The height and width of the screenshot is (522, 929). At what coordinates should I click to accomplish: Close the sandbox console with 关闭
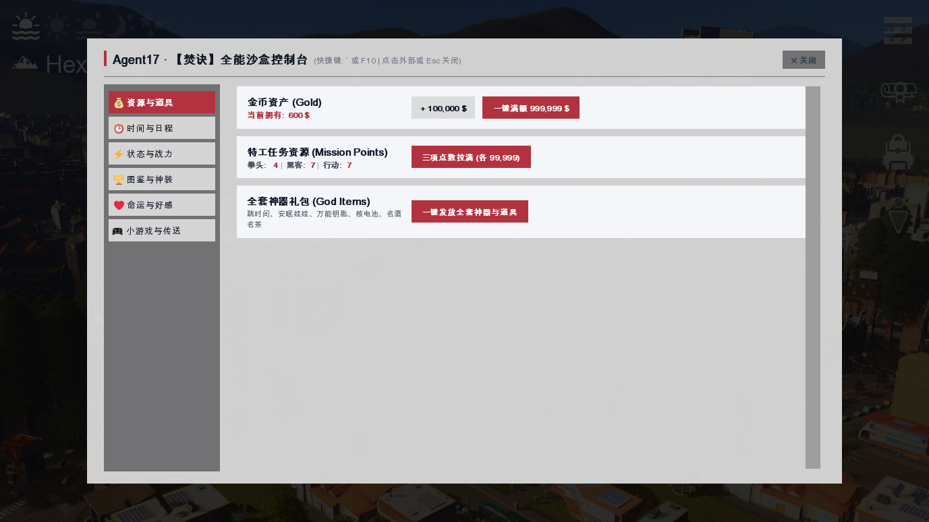(804, 60)
